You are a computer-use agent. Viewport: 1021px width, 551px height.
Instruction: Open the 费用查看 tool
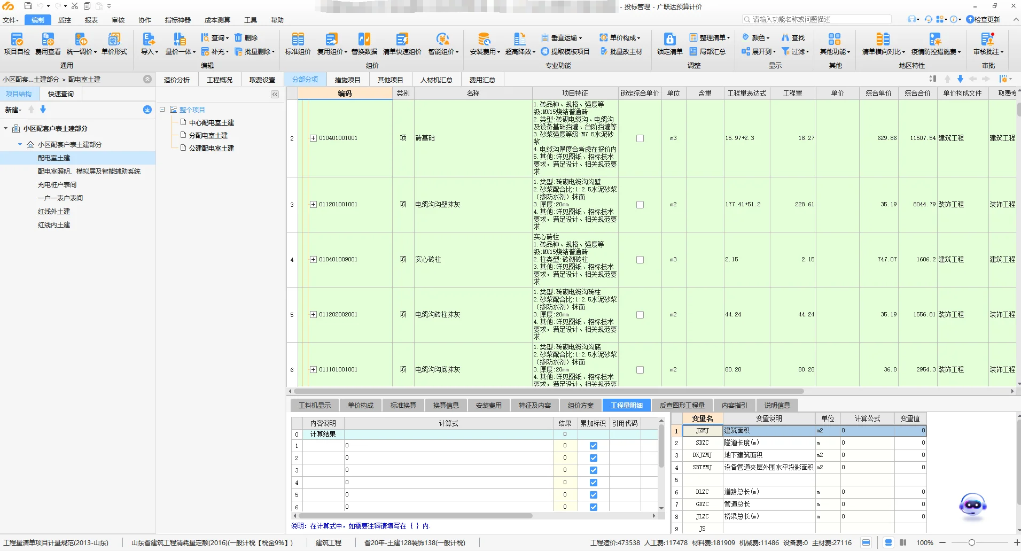(x=48, y=43)
